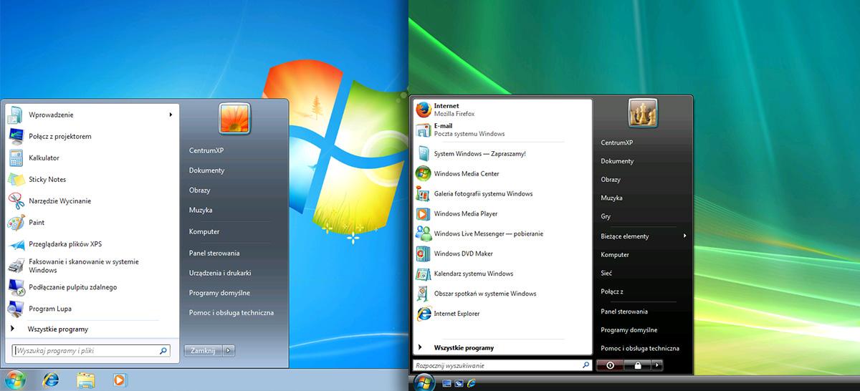Open Muzyka in Vista menu
This screenshot has width=860, height=391.
point(611,198)
